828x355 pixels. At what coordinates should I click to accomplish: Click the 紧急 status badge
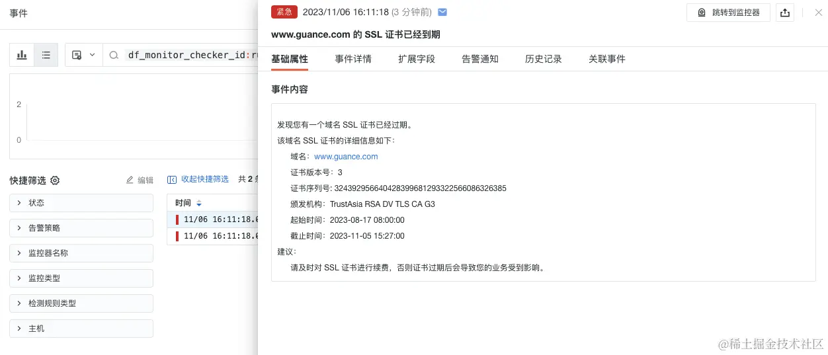pos(284,12)
